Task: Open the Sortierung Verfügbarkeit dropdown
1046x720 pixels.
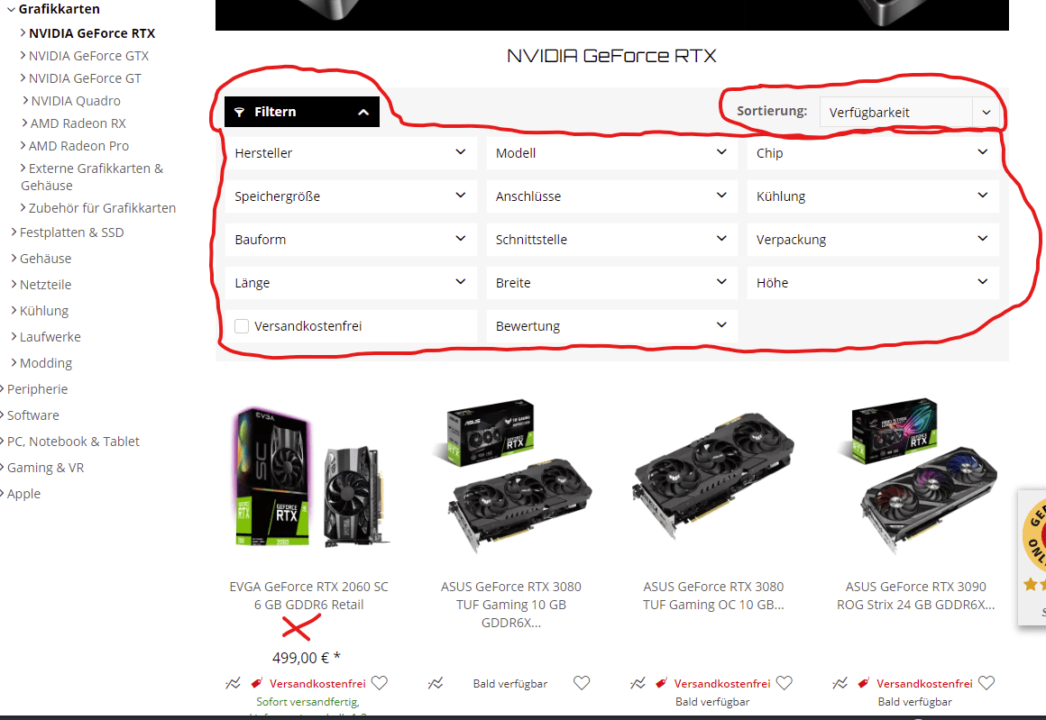Action: click(909, 112)
